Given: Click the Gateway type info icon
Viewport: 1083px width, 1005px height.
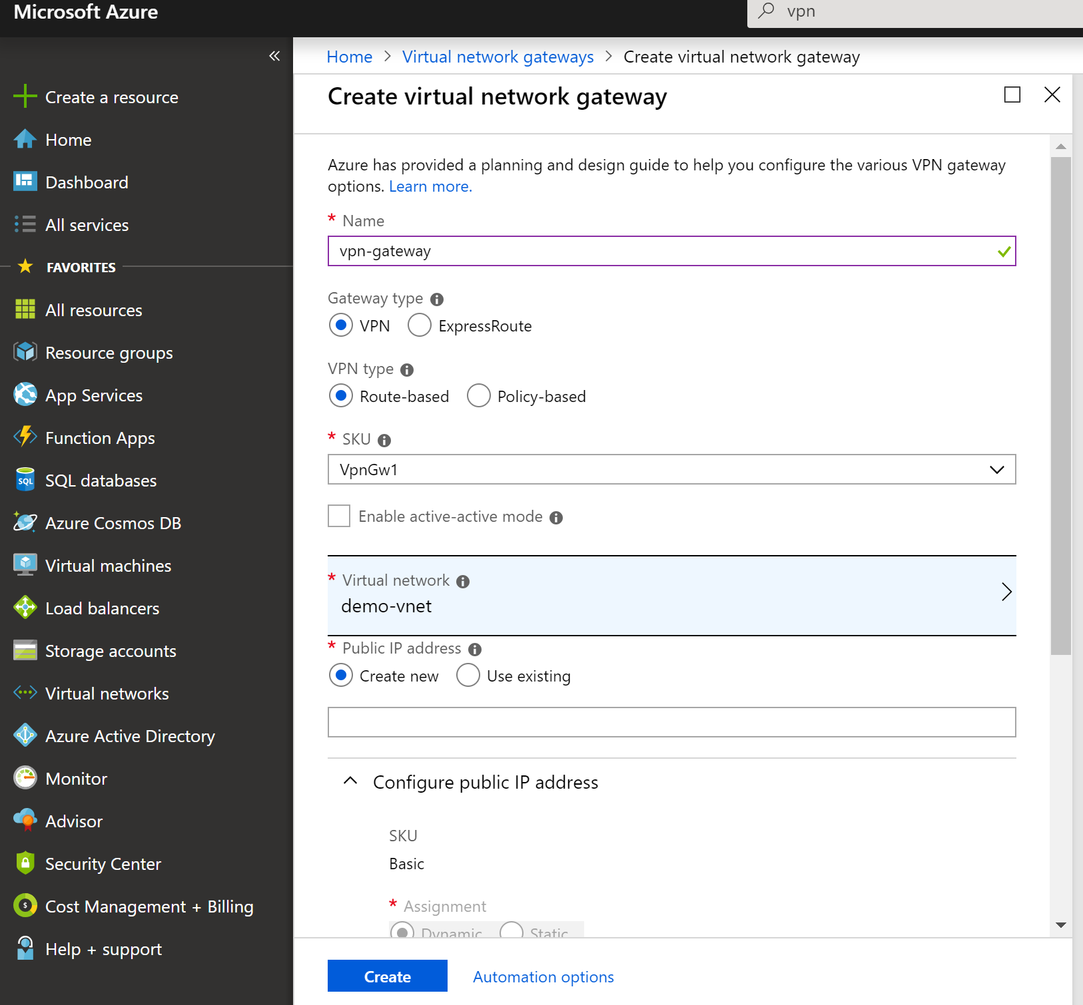Looking at the screenshot, I should pyautogui.click(x=436, y=300).
